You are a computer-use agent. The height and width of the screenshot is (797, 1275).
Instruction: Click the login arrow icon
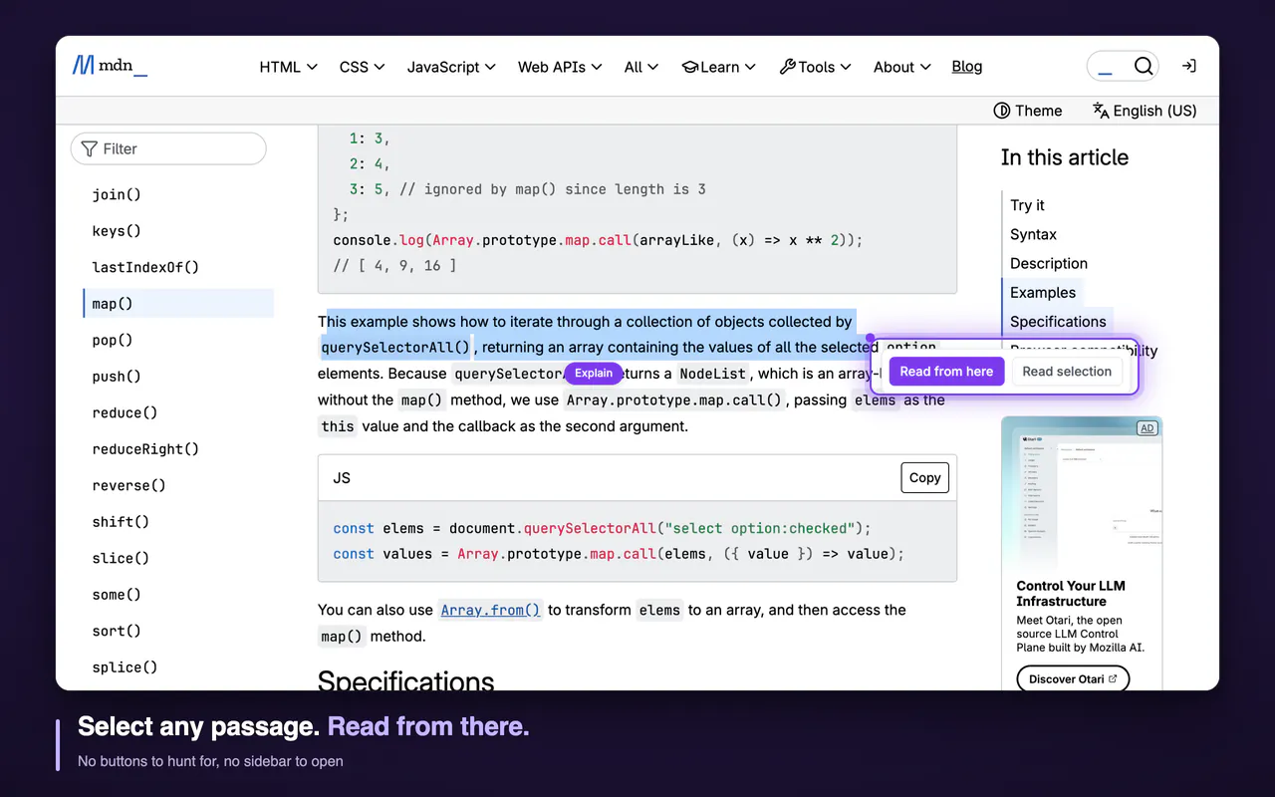click(x=1188, y=66)
